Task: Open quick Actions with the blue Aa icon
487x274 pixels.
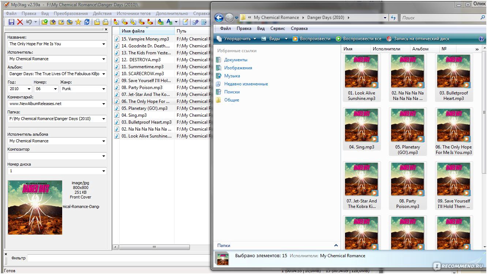Action: pos(169,22)
